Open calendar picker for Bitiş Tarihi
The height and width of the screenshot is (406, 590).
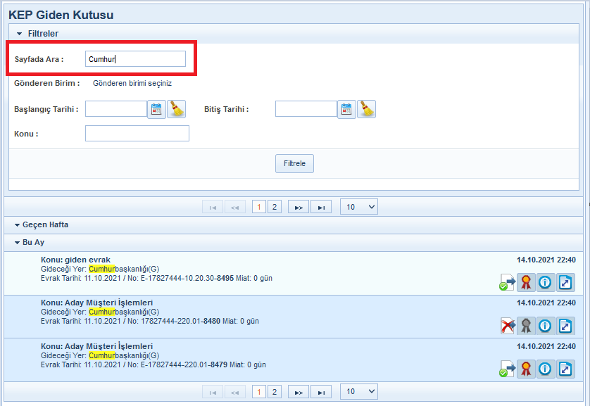point(346,109)
